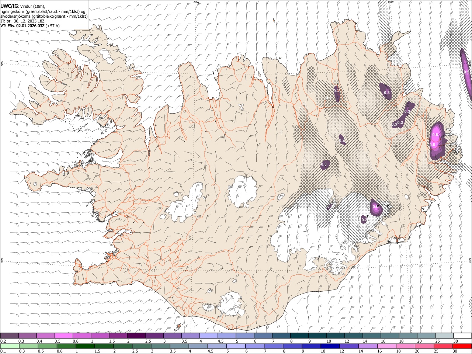Click the 'Vindur (10m),' caption text
Screen dimensions: 472x354
coord(32,6)
